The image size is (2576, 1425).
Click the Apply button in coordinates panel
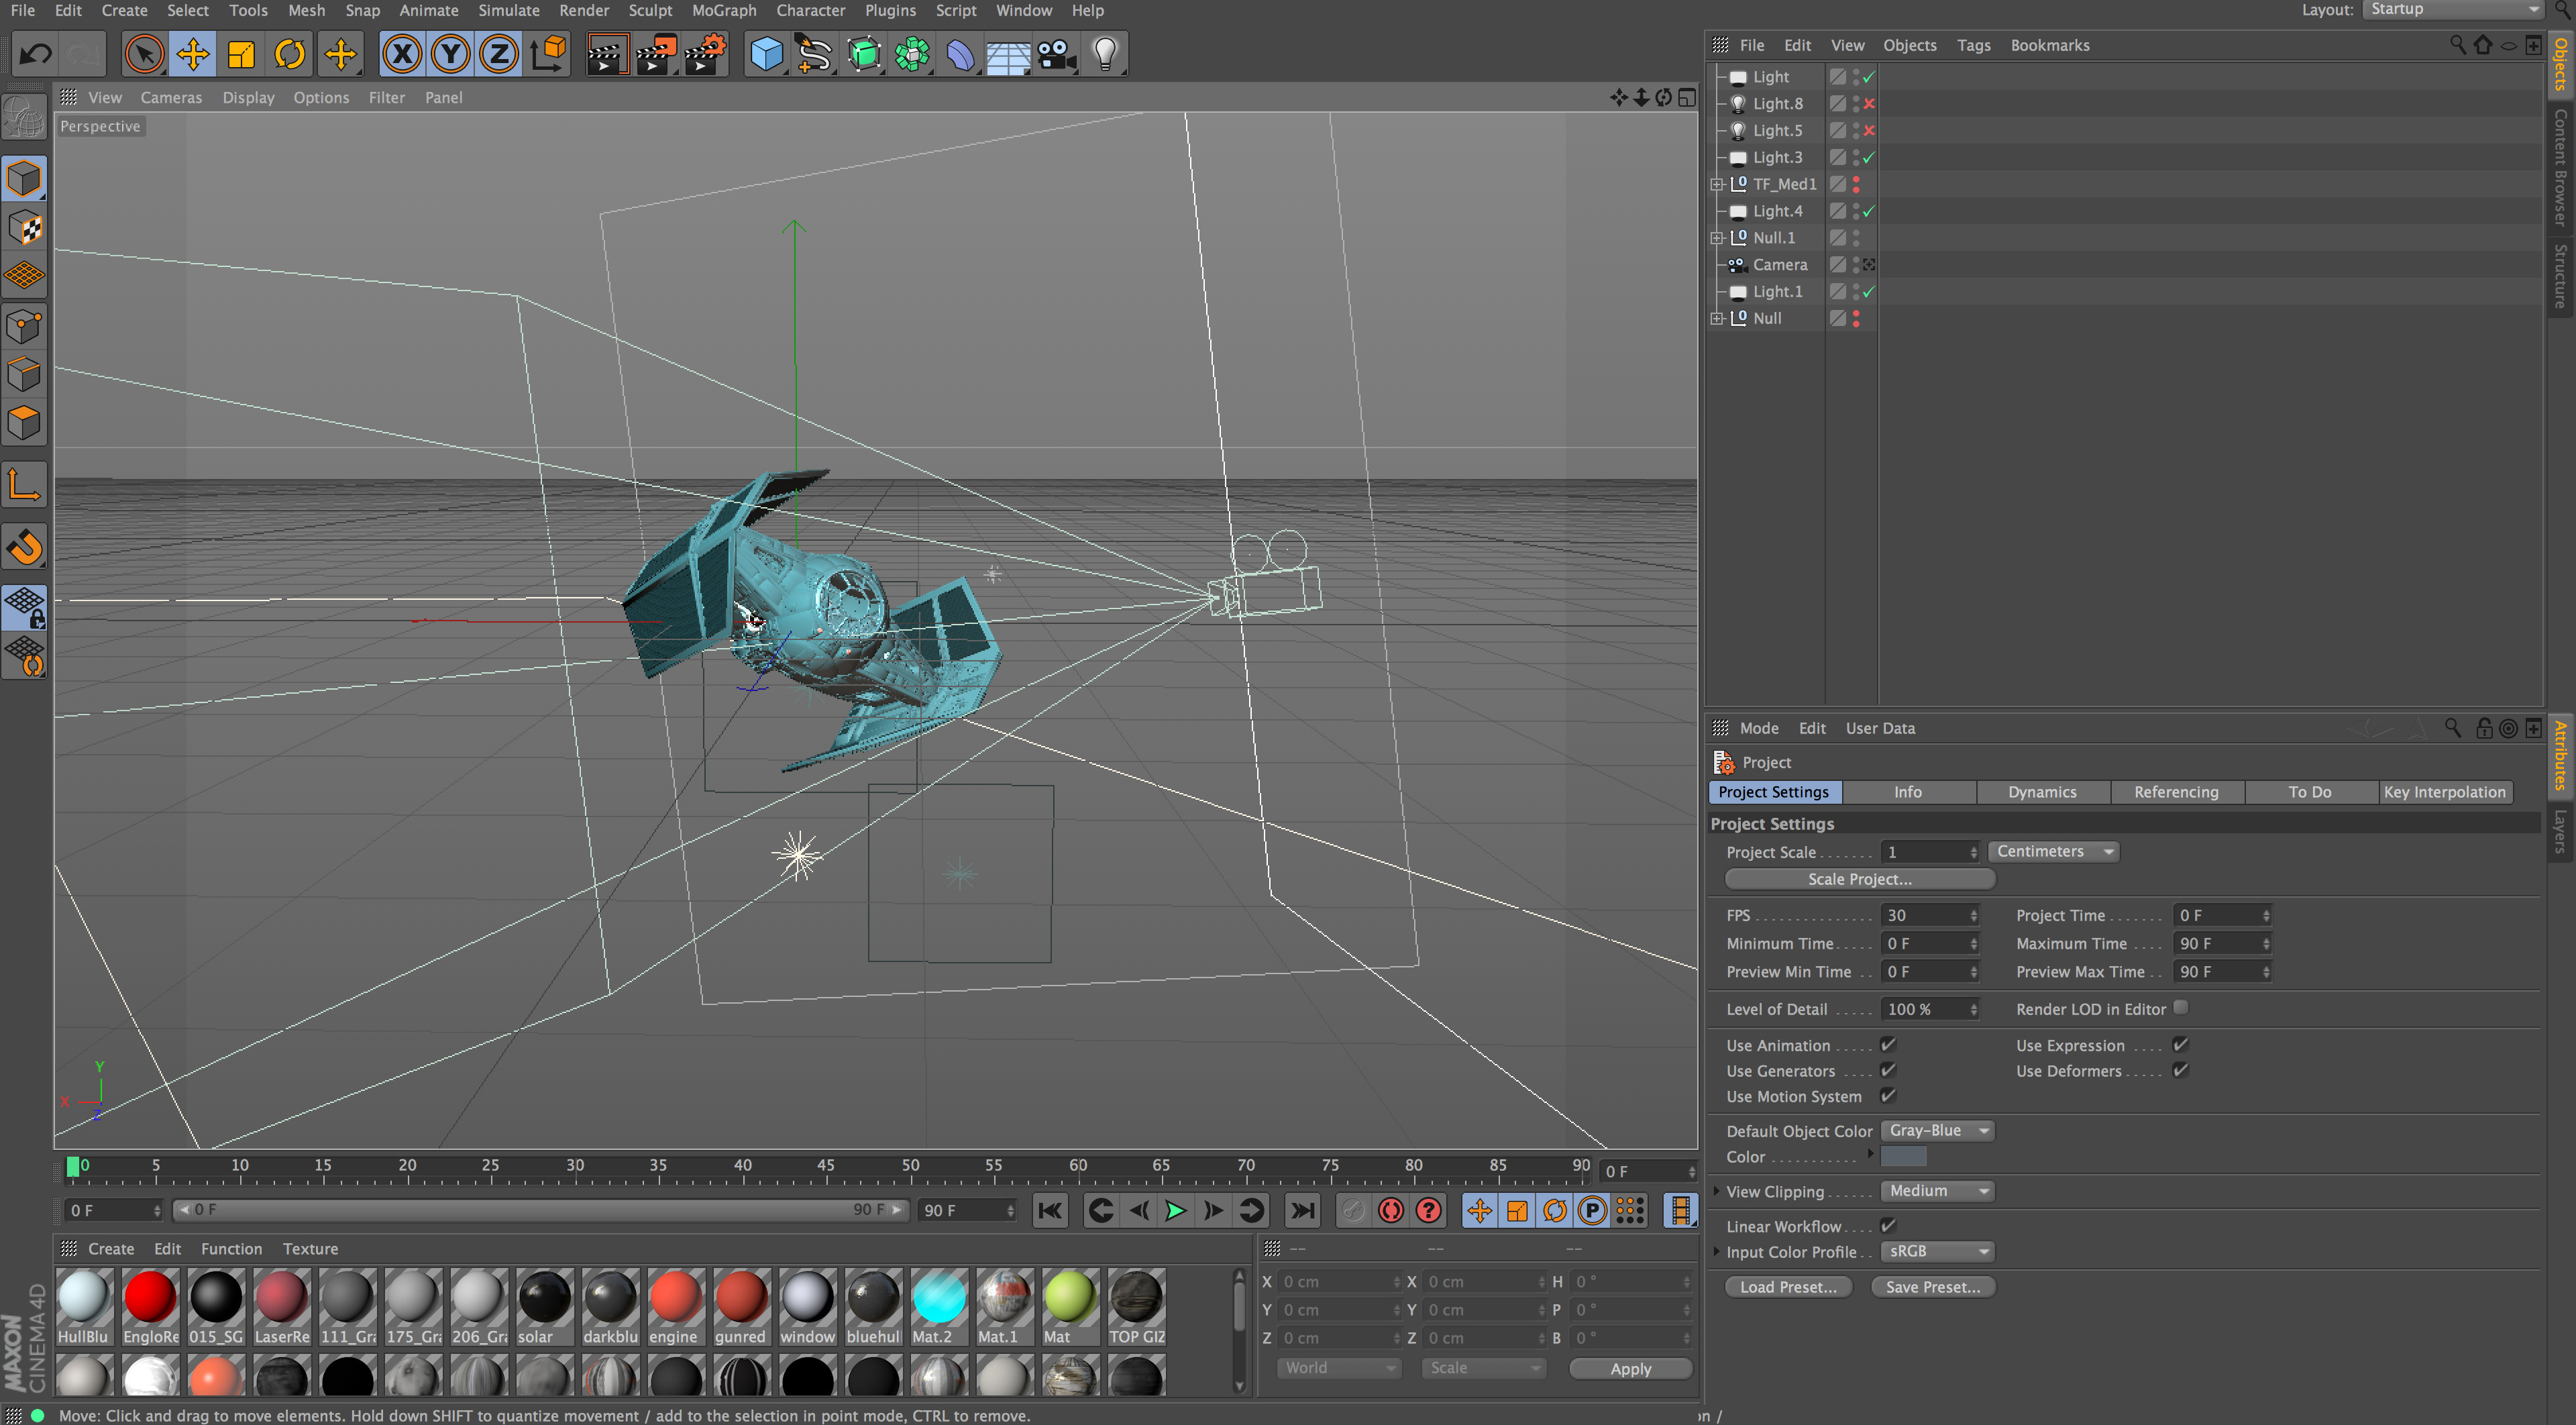[1630, 1368]
